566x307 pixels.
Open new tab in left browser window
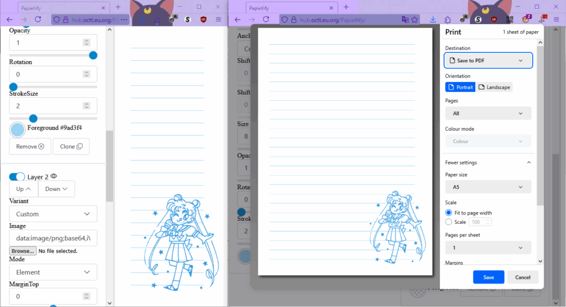pyautogui.click(x=118, y=7)
